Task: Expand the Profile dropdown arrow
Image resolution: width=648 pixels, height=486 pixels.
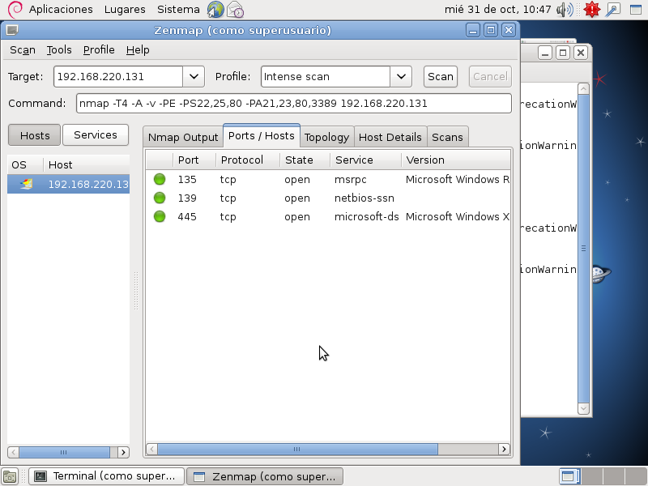Action: pyautogui.click(x=402, y=77)
